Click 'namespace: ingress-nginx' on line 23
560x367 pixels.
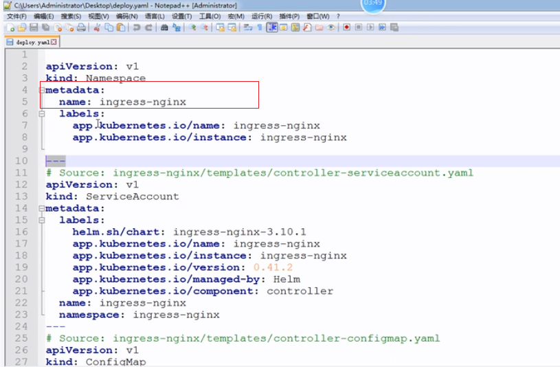click(x=139, y=315)
